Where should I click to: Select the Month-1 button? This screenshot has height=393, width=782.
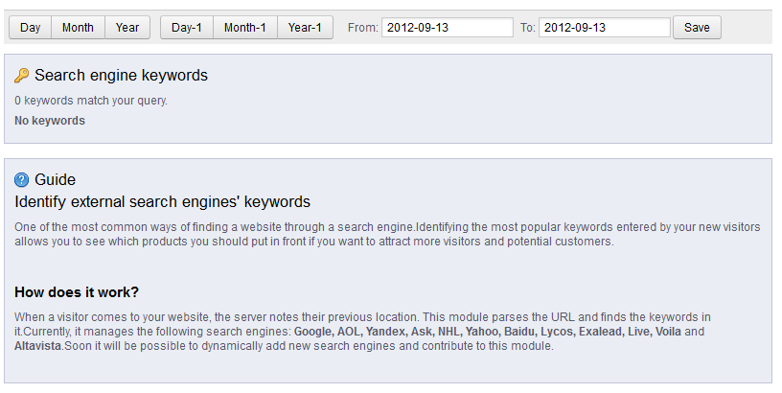[x=245, y=28]
